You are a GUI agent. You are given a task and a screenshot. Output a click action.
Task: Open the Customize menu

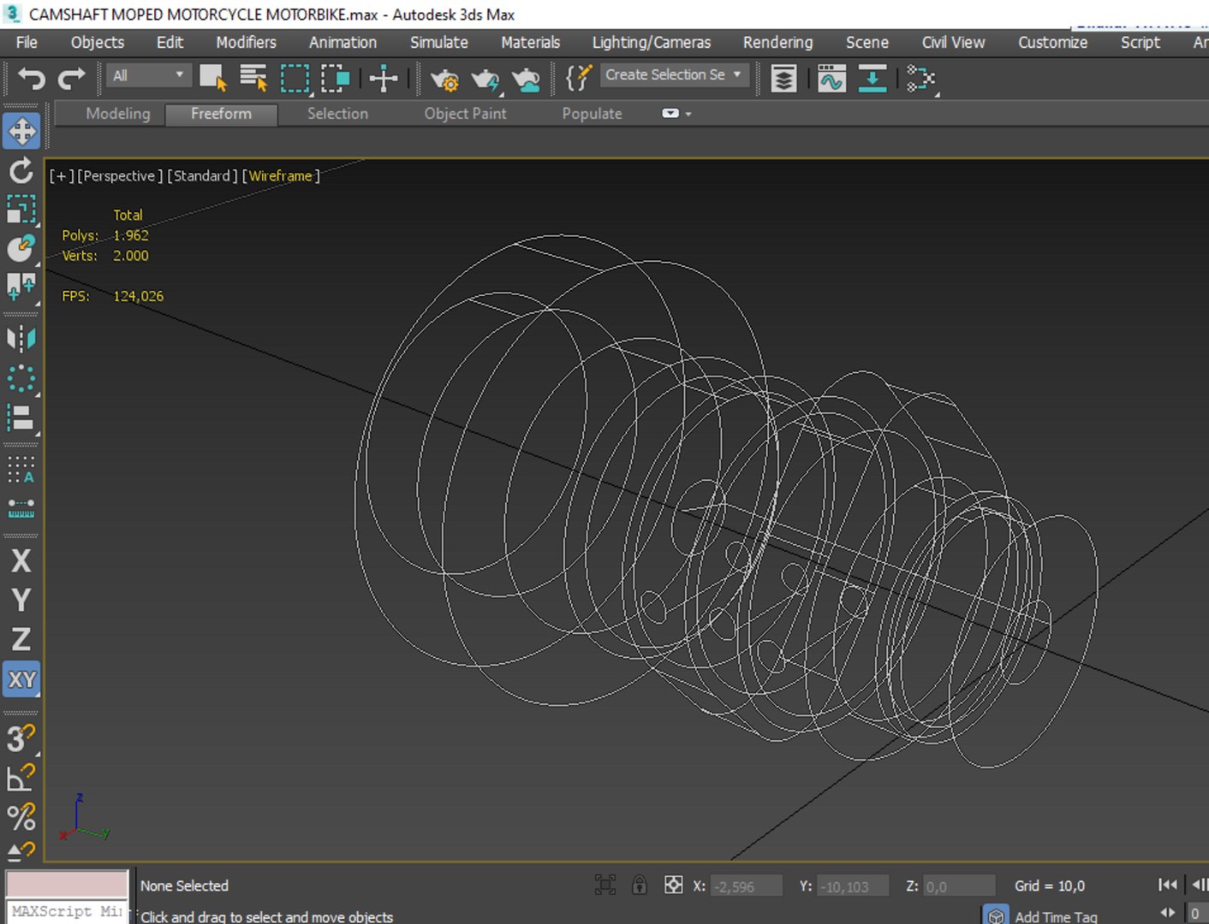pyautogui.click(x=1052, y=42)
